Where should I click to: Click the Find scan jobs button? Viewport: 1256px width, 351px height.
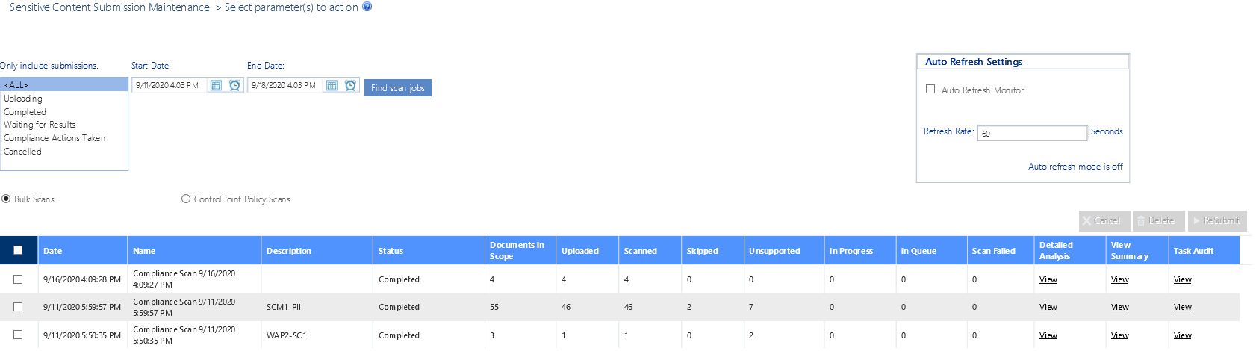coord(397,88)
